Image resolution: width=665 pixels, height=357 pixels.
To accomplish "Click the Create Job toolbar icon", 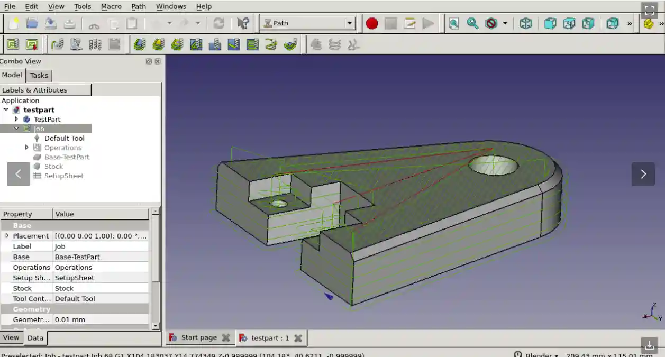I will (x=13, y=44).
